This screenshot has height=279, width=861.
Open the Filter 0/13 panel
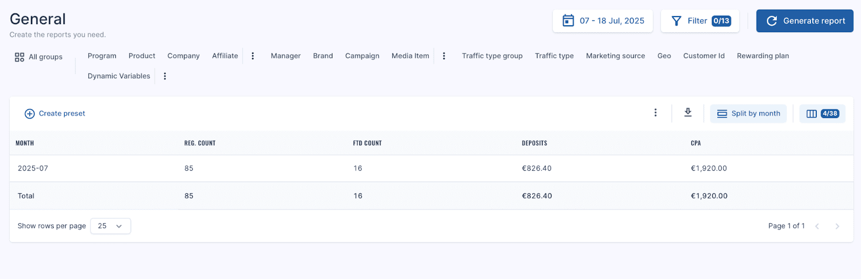click(x=700, y=21)
